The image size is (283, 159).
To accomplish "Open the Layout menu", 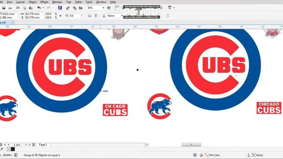I will point(20,2).
